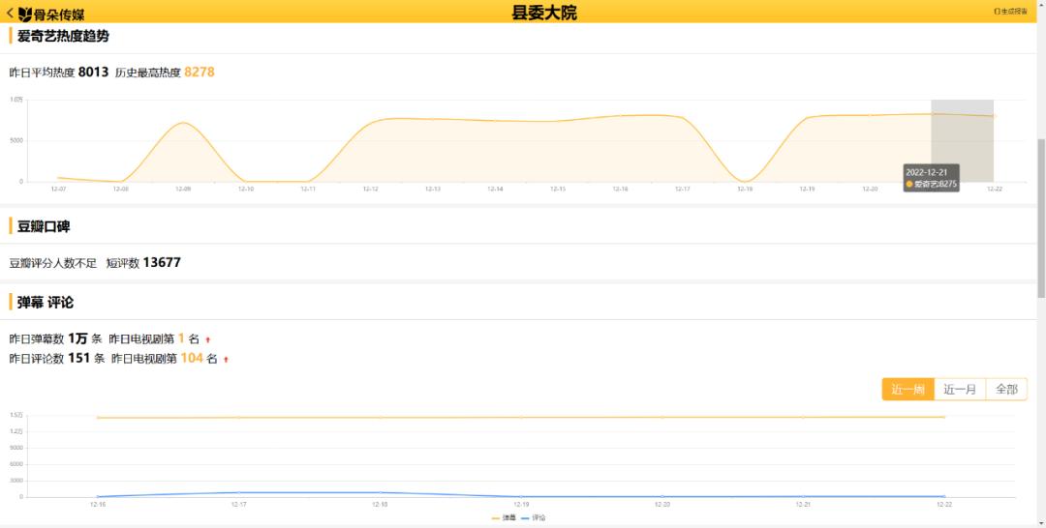The width and height of the screenshot is (1046, 528).
Task: Click the 历史最高热度 value 8278
Action: pyautogui.click(x=200, y=72)
